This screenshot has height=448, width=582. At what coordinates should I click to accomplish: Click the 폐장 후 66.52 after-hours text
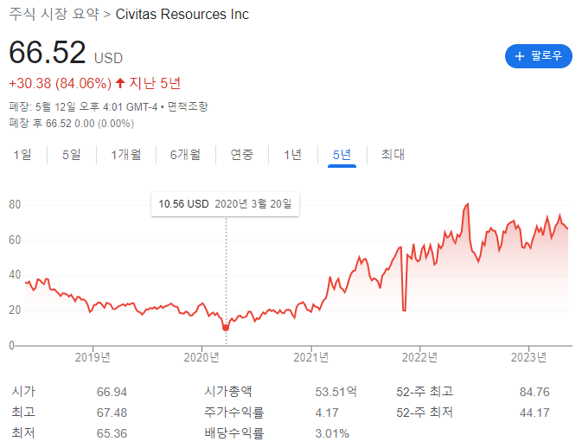pos(71,124)
